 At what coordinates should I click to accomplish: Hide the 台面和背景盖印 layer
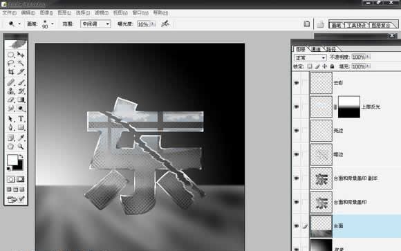pos(297,202)
